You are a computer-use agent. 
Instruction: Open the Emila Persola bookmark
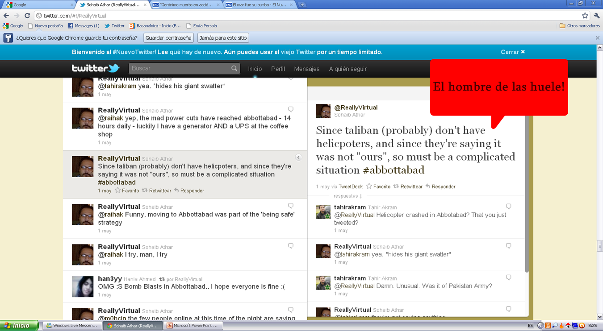click(x=201, y=26)
